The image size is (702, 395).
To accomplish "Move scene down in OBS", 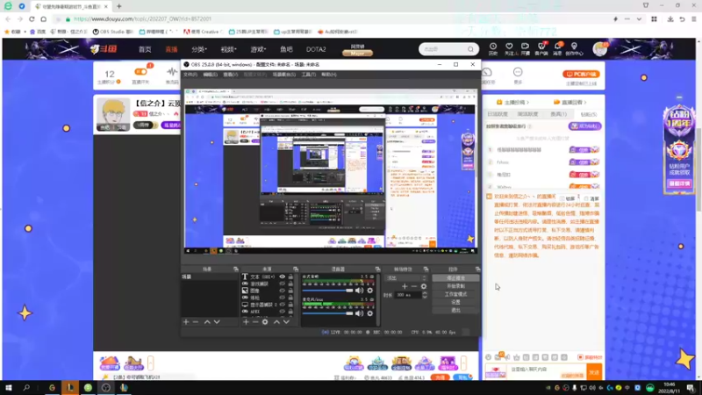I will click(217, 322).
